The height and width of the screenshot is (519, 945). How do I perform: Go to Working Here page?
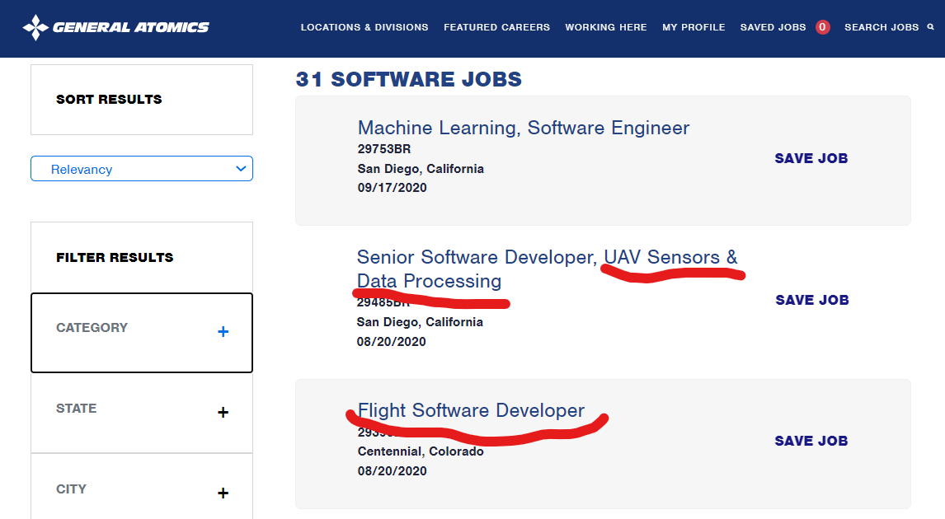click(606, 27)
